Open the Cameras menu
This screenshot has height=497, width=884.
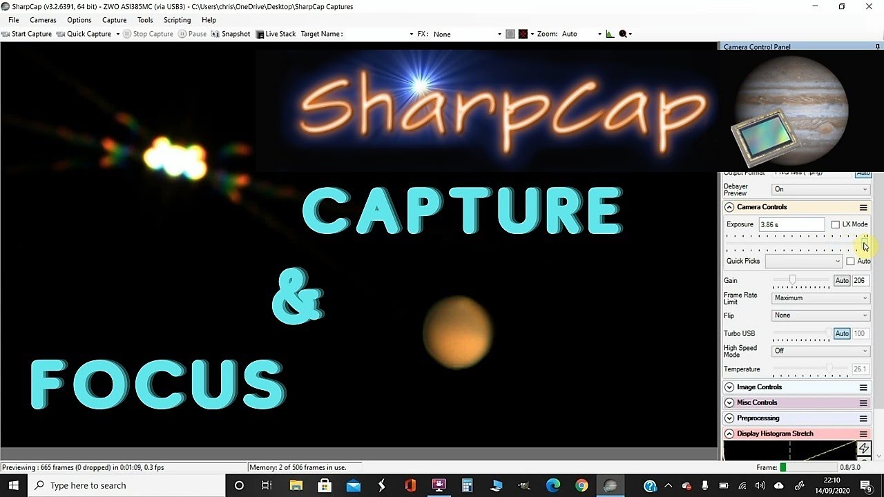pyautogui.click(x=44, y=20)
